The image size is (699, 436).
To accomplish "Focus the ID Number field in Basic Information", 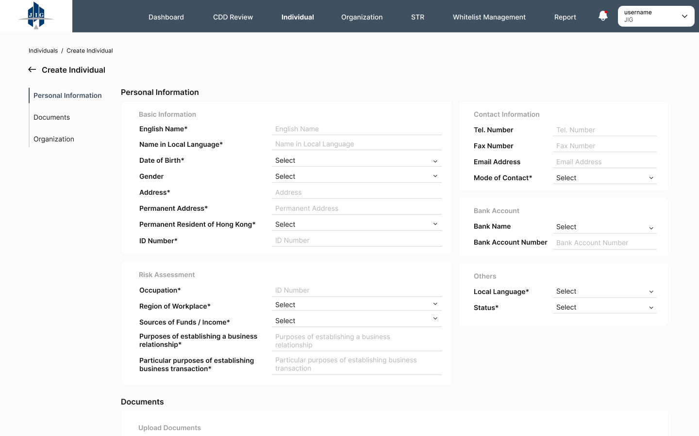I will pyautogui.click(x=357, y=240).
